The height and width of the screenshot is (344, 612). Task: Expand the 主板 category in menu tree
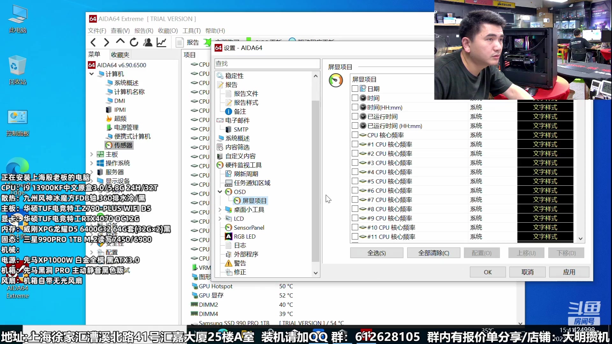pos(91,154)
